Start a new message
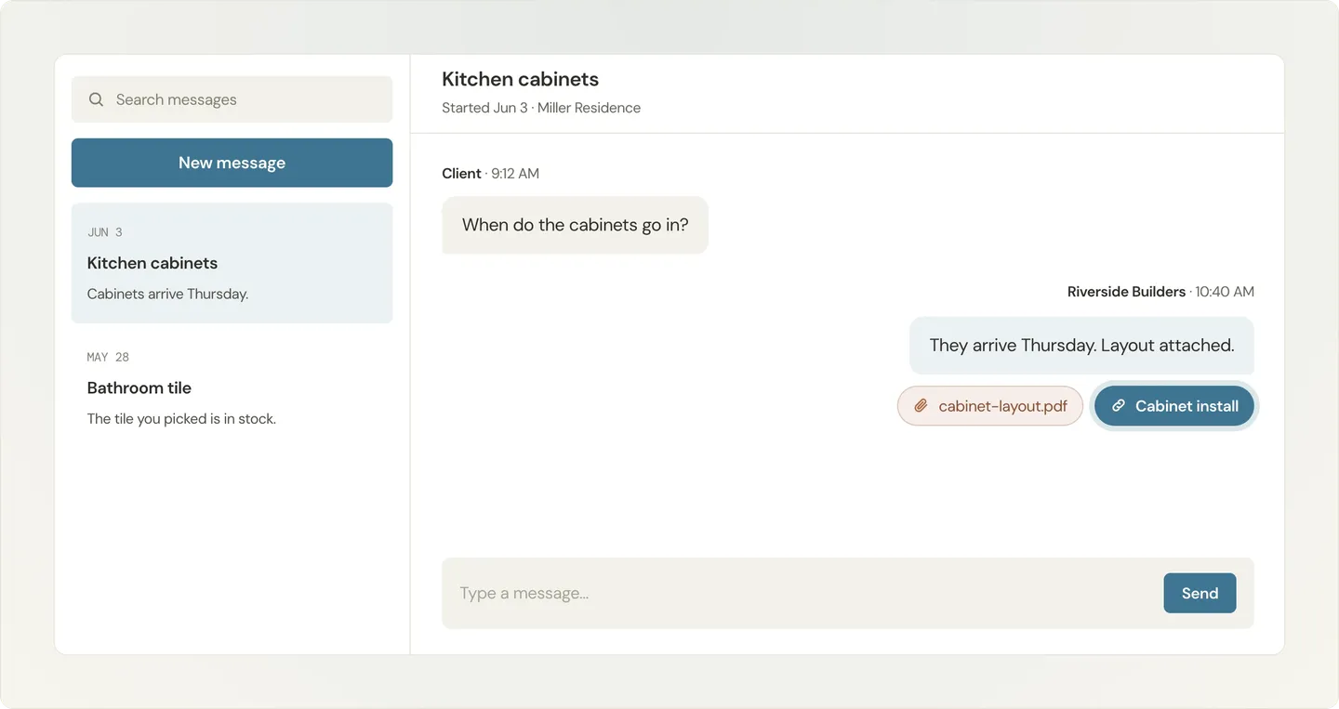 [232, 163]
